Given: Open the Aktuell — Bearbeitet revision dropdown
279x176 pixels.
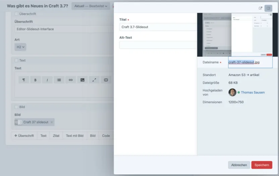Looking at the screenshot, I should pyautogui.click(x=91, y=6).
